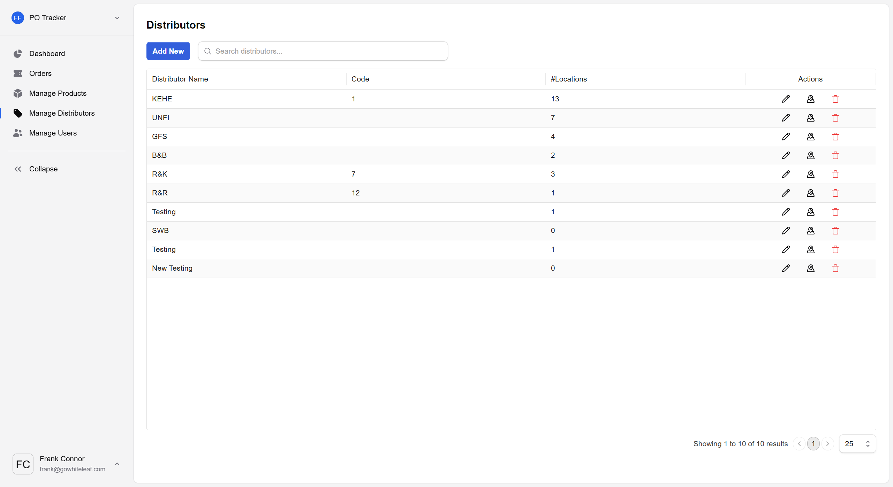Expand Frank Connor user menu chevron

(x=117, y=464)
